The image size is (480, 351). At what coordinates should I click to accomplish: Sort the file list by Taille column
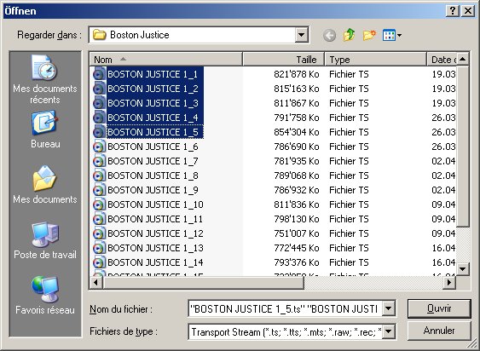pyautogui.click(x=283, y=60)
